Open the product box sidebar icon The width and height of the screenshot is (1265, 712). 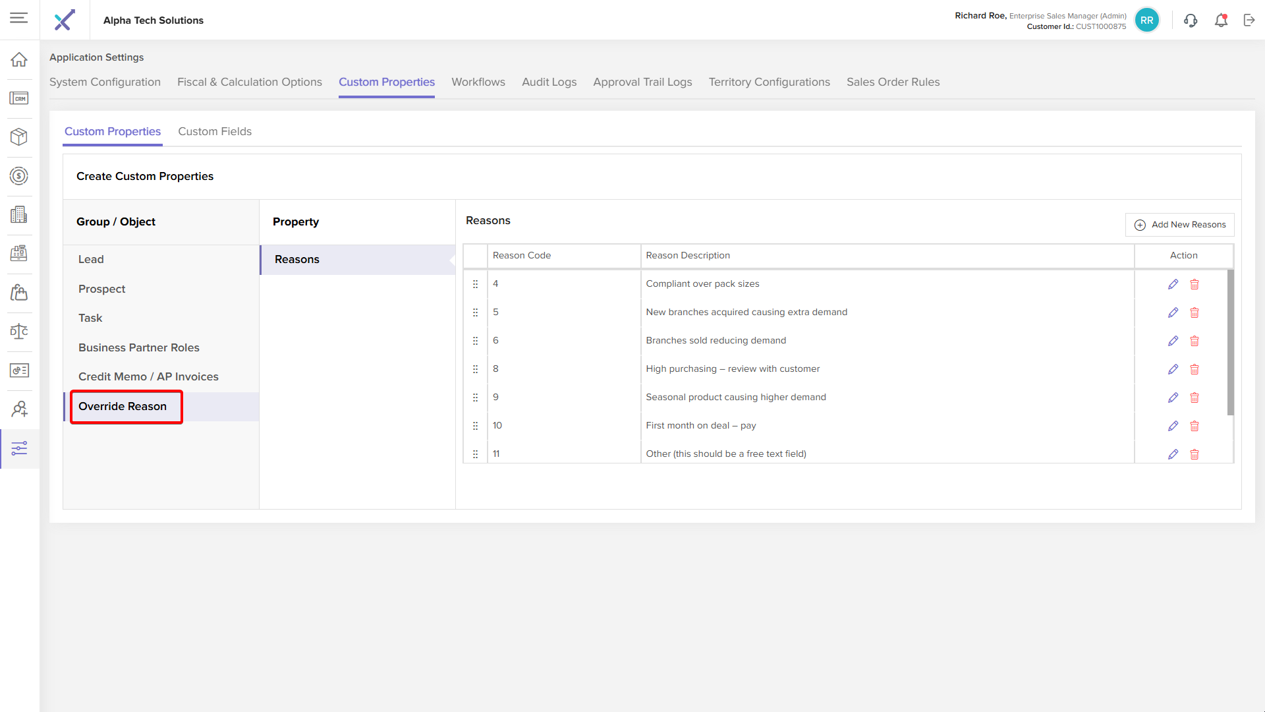tap(19, 136)
